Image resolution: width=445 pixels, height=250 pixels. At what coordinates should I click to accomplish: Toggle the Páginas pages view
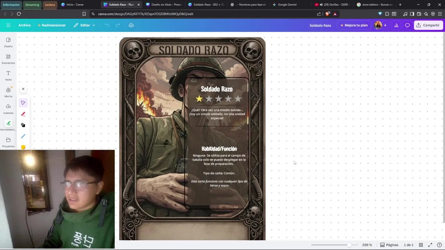click(x=389, y=245)
